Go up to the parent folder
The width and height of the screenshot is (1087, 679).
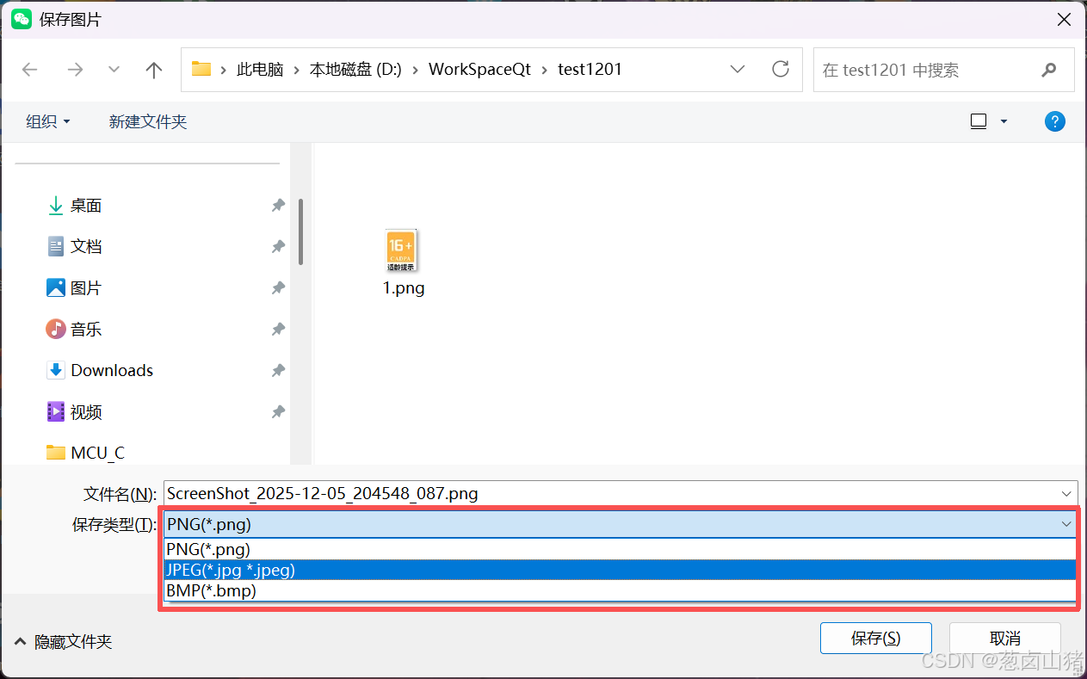153,69
